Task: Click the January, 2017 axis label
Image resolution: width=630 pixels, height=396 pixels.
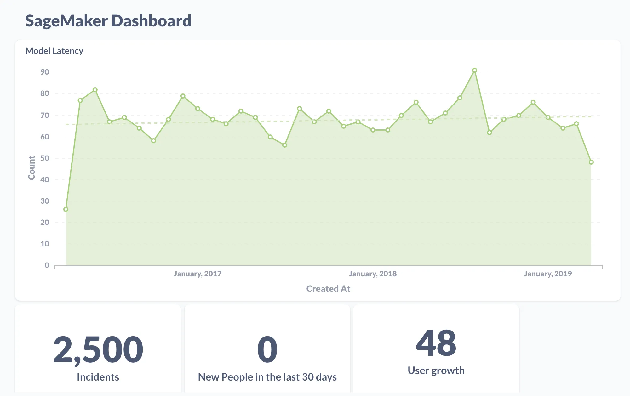Action: 198,274
